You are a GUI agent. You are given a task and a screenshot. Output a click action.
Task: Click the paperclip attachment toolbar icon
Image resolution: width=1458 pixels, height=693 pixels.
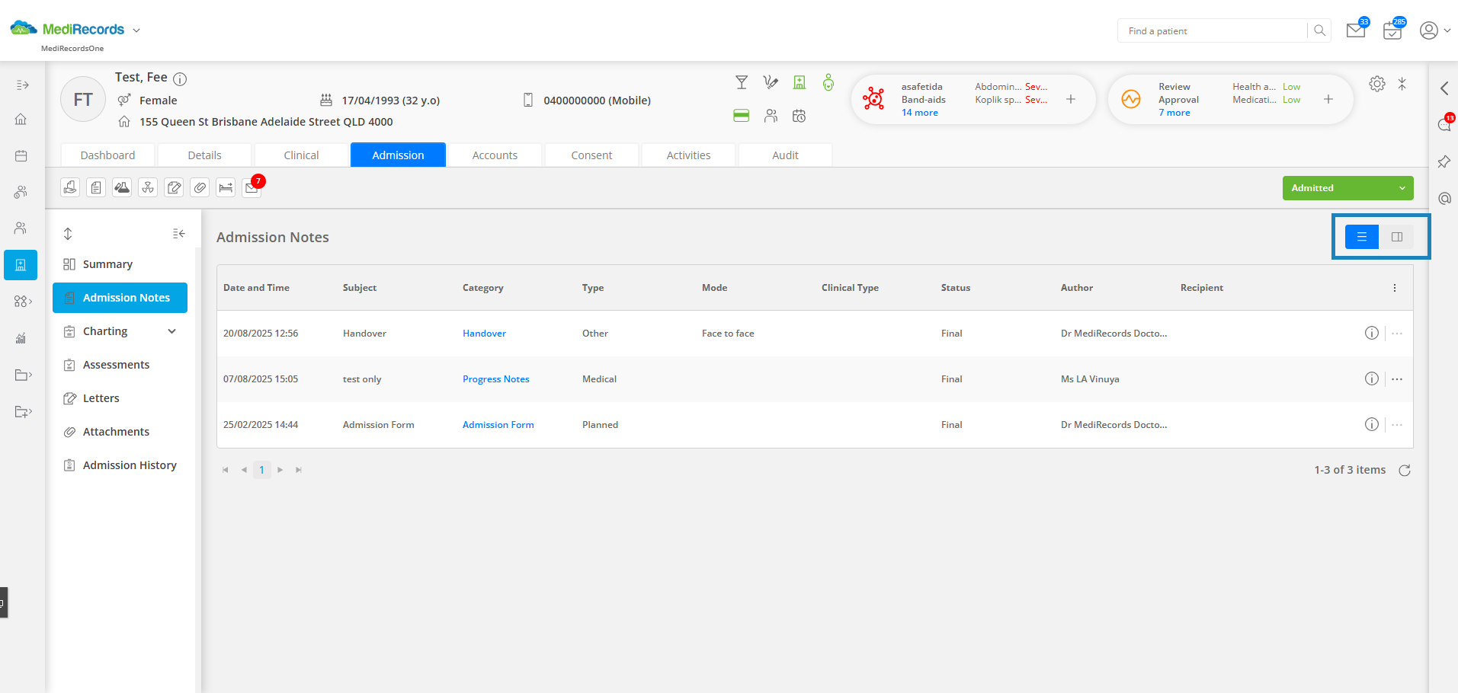pos(200,187)
